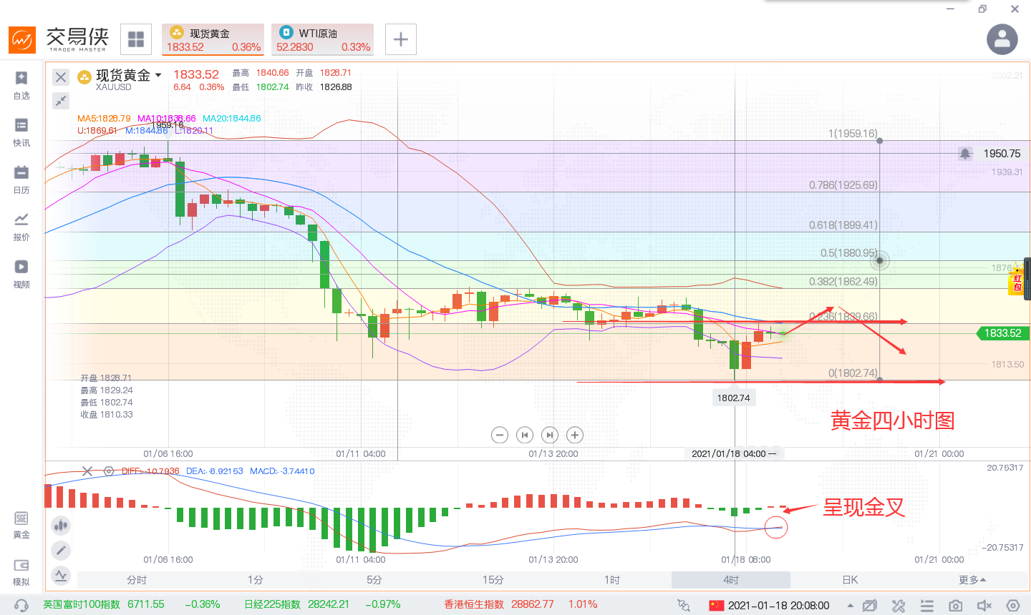Expand the 更多 more timeframes menu
This screenshot has height=615, width=1031.
(972, 580)
